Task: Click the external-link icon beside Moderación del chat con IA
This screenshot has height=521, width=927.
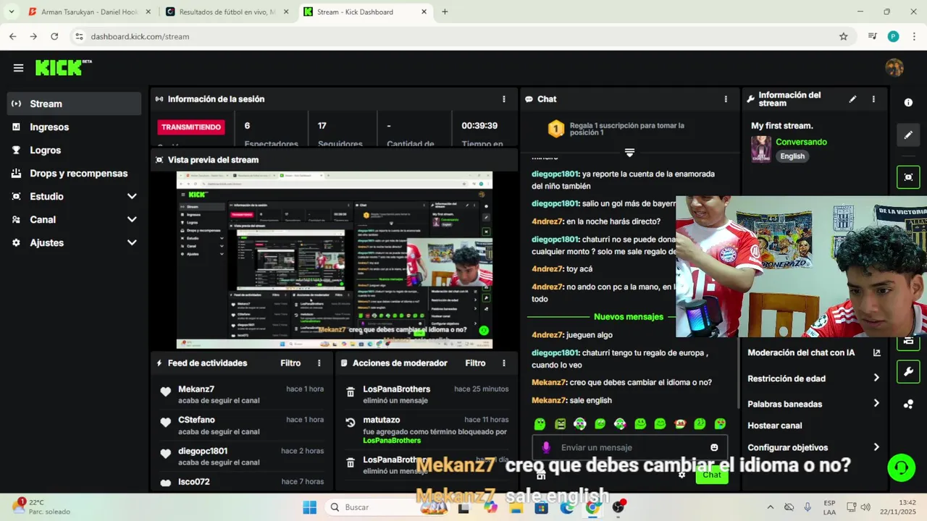Action: coord(876,353)
